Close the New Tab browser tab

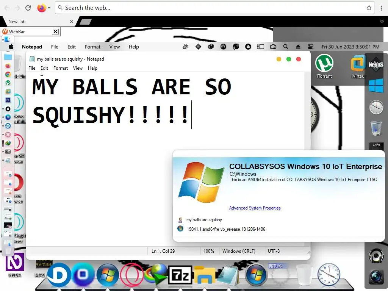coord(72,22)
